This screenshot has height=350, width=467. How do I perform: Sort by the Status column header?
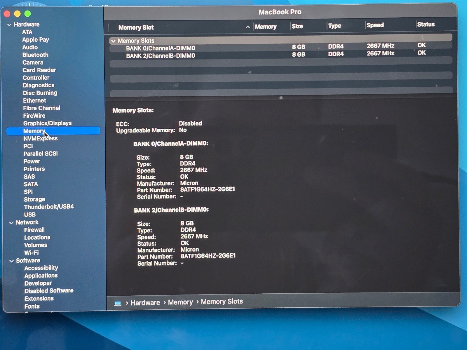click(426, 25)
